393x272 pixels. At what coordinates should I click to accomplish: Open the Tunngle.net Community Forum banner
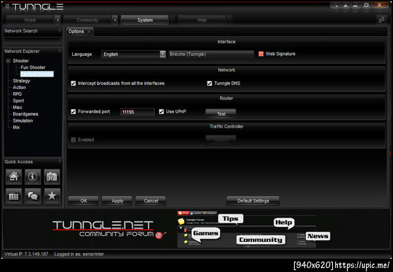pos(196,229)
